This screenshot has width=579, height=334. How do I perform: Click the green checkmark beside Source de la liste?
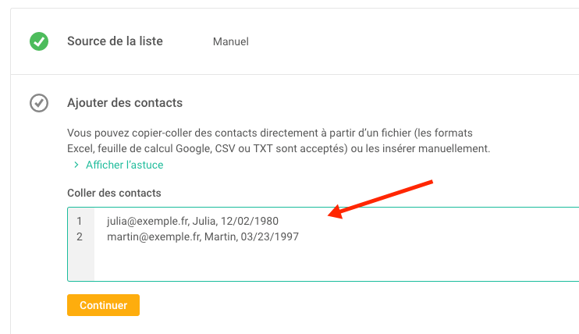point(39,41)
